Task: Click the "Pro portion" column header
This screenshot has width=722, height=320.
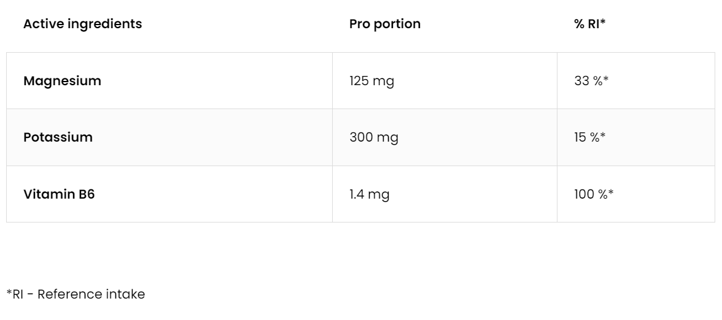Action: pyautogui.click(x=385, y=25)
